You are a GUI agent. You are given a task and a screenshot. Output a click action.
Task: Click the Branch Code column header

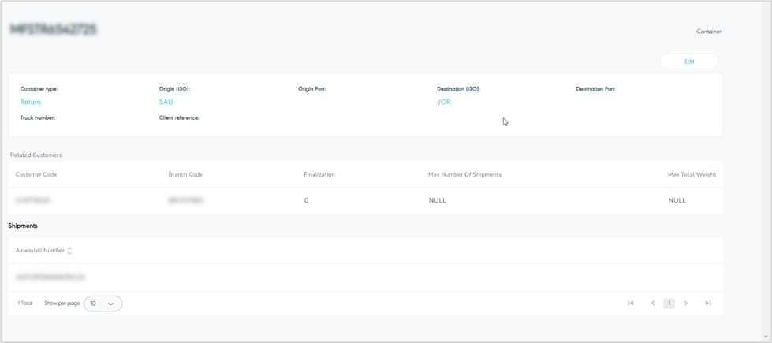[x=186, y=174]
